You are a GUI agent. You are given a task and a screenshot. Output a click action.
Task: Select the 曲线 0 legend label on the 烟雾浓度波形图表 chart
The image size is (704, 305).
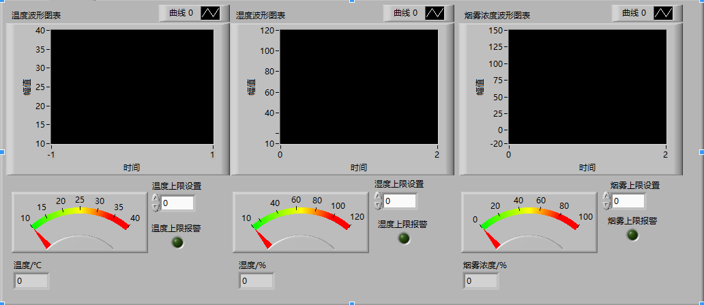coord(634,13)
